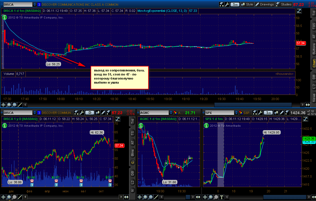The height and width of the screenshot is (201, 316).
Task: Toggle log scale icon right of top chart
Action: [299, 11]
